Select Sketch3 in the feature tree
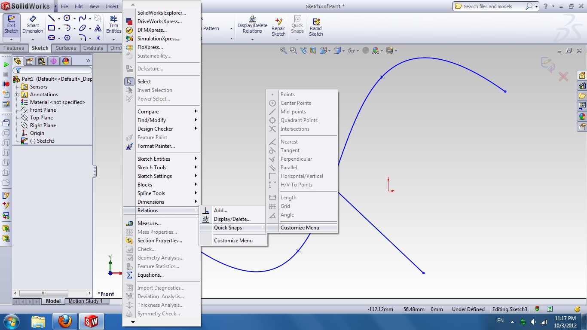Image resolution: width=587 pixels, height=330 pixels. (x=42, y=141)
